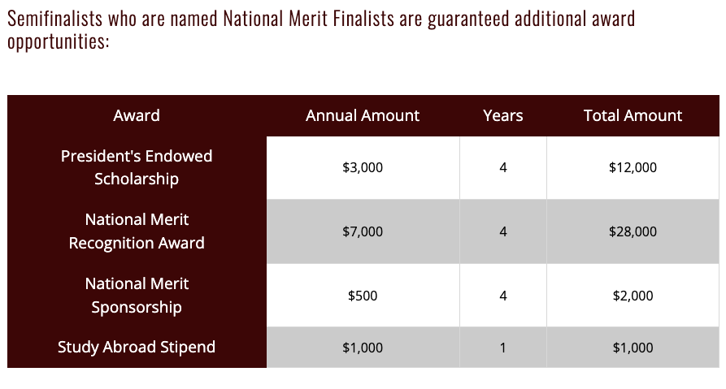The height and width of the screenshot is (389, 726).
Task: Click the $12,000 total amount cell
Action: coord(633,167)
